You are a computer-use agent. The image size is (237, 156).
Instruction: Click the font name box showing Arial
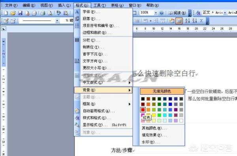[232, 13]
